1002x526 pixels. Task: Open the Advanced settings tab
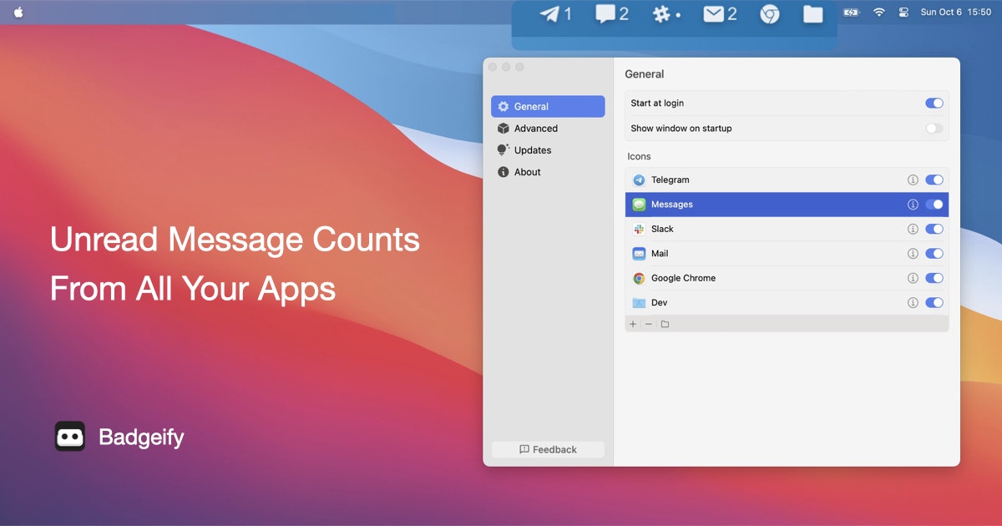coord(548,129)
